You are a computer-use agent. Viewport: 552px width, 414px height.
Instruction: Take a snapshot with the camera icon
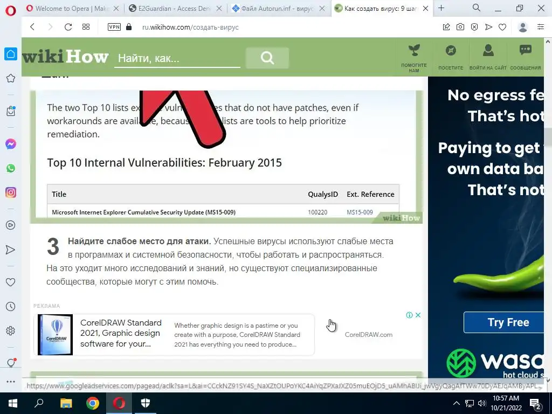tap(460, 27)
